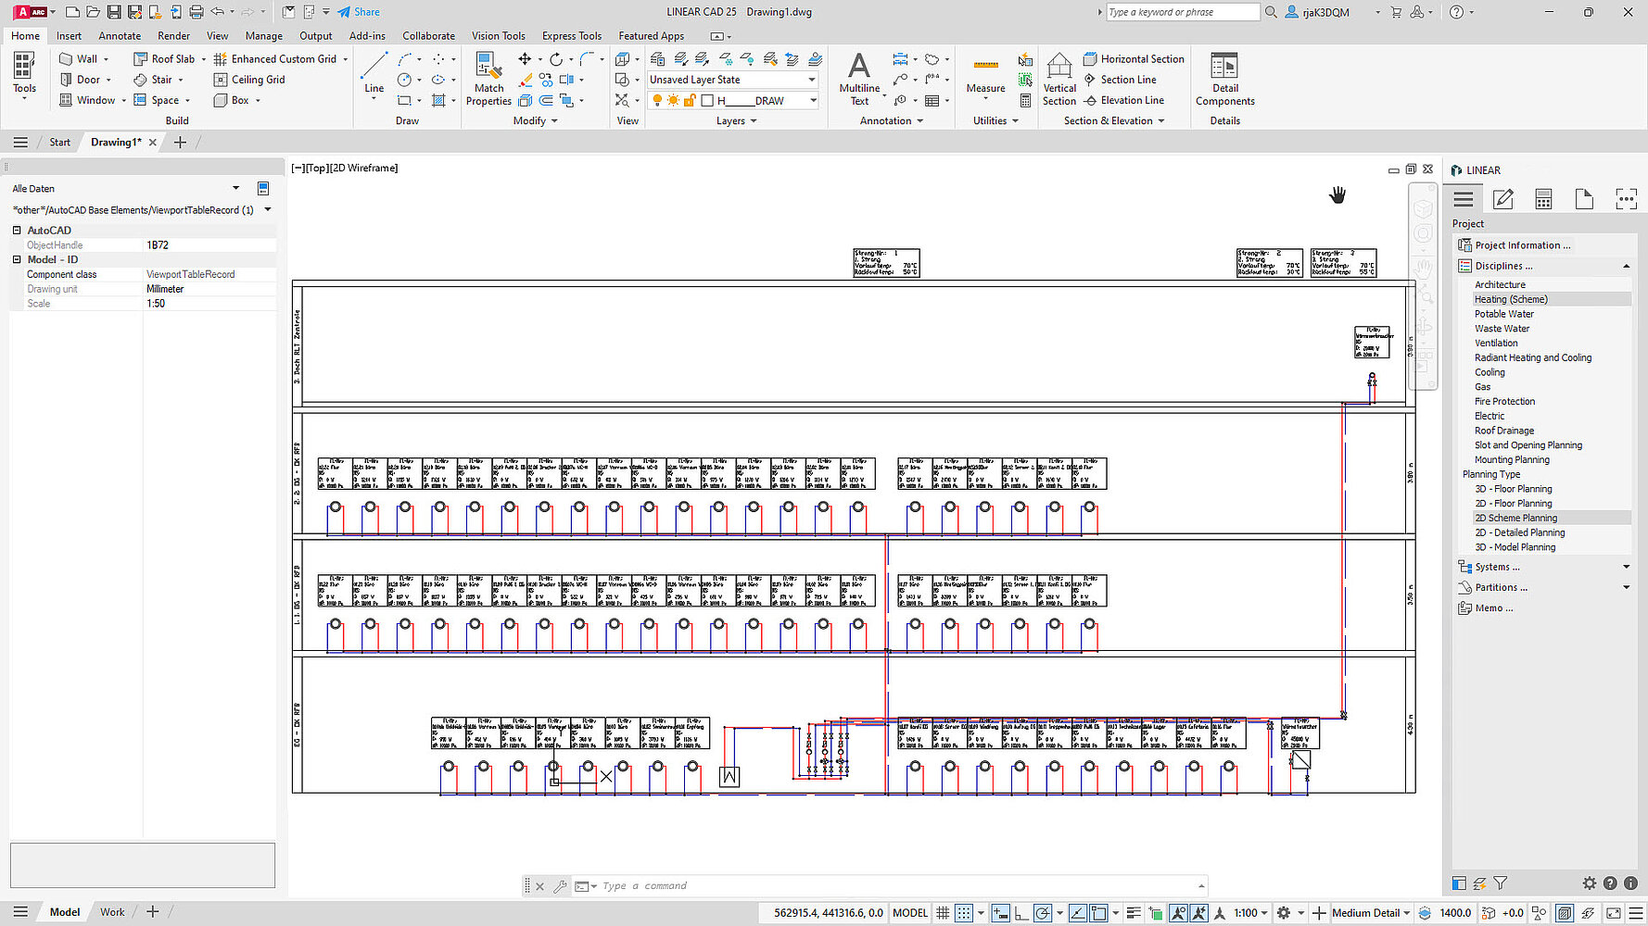Expand the Partitions section arrow

tap(1626, 587)
